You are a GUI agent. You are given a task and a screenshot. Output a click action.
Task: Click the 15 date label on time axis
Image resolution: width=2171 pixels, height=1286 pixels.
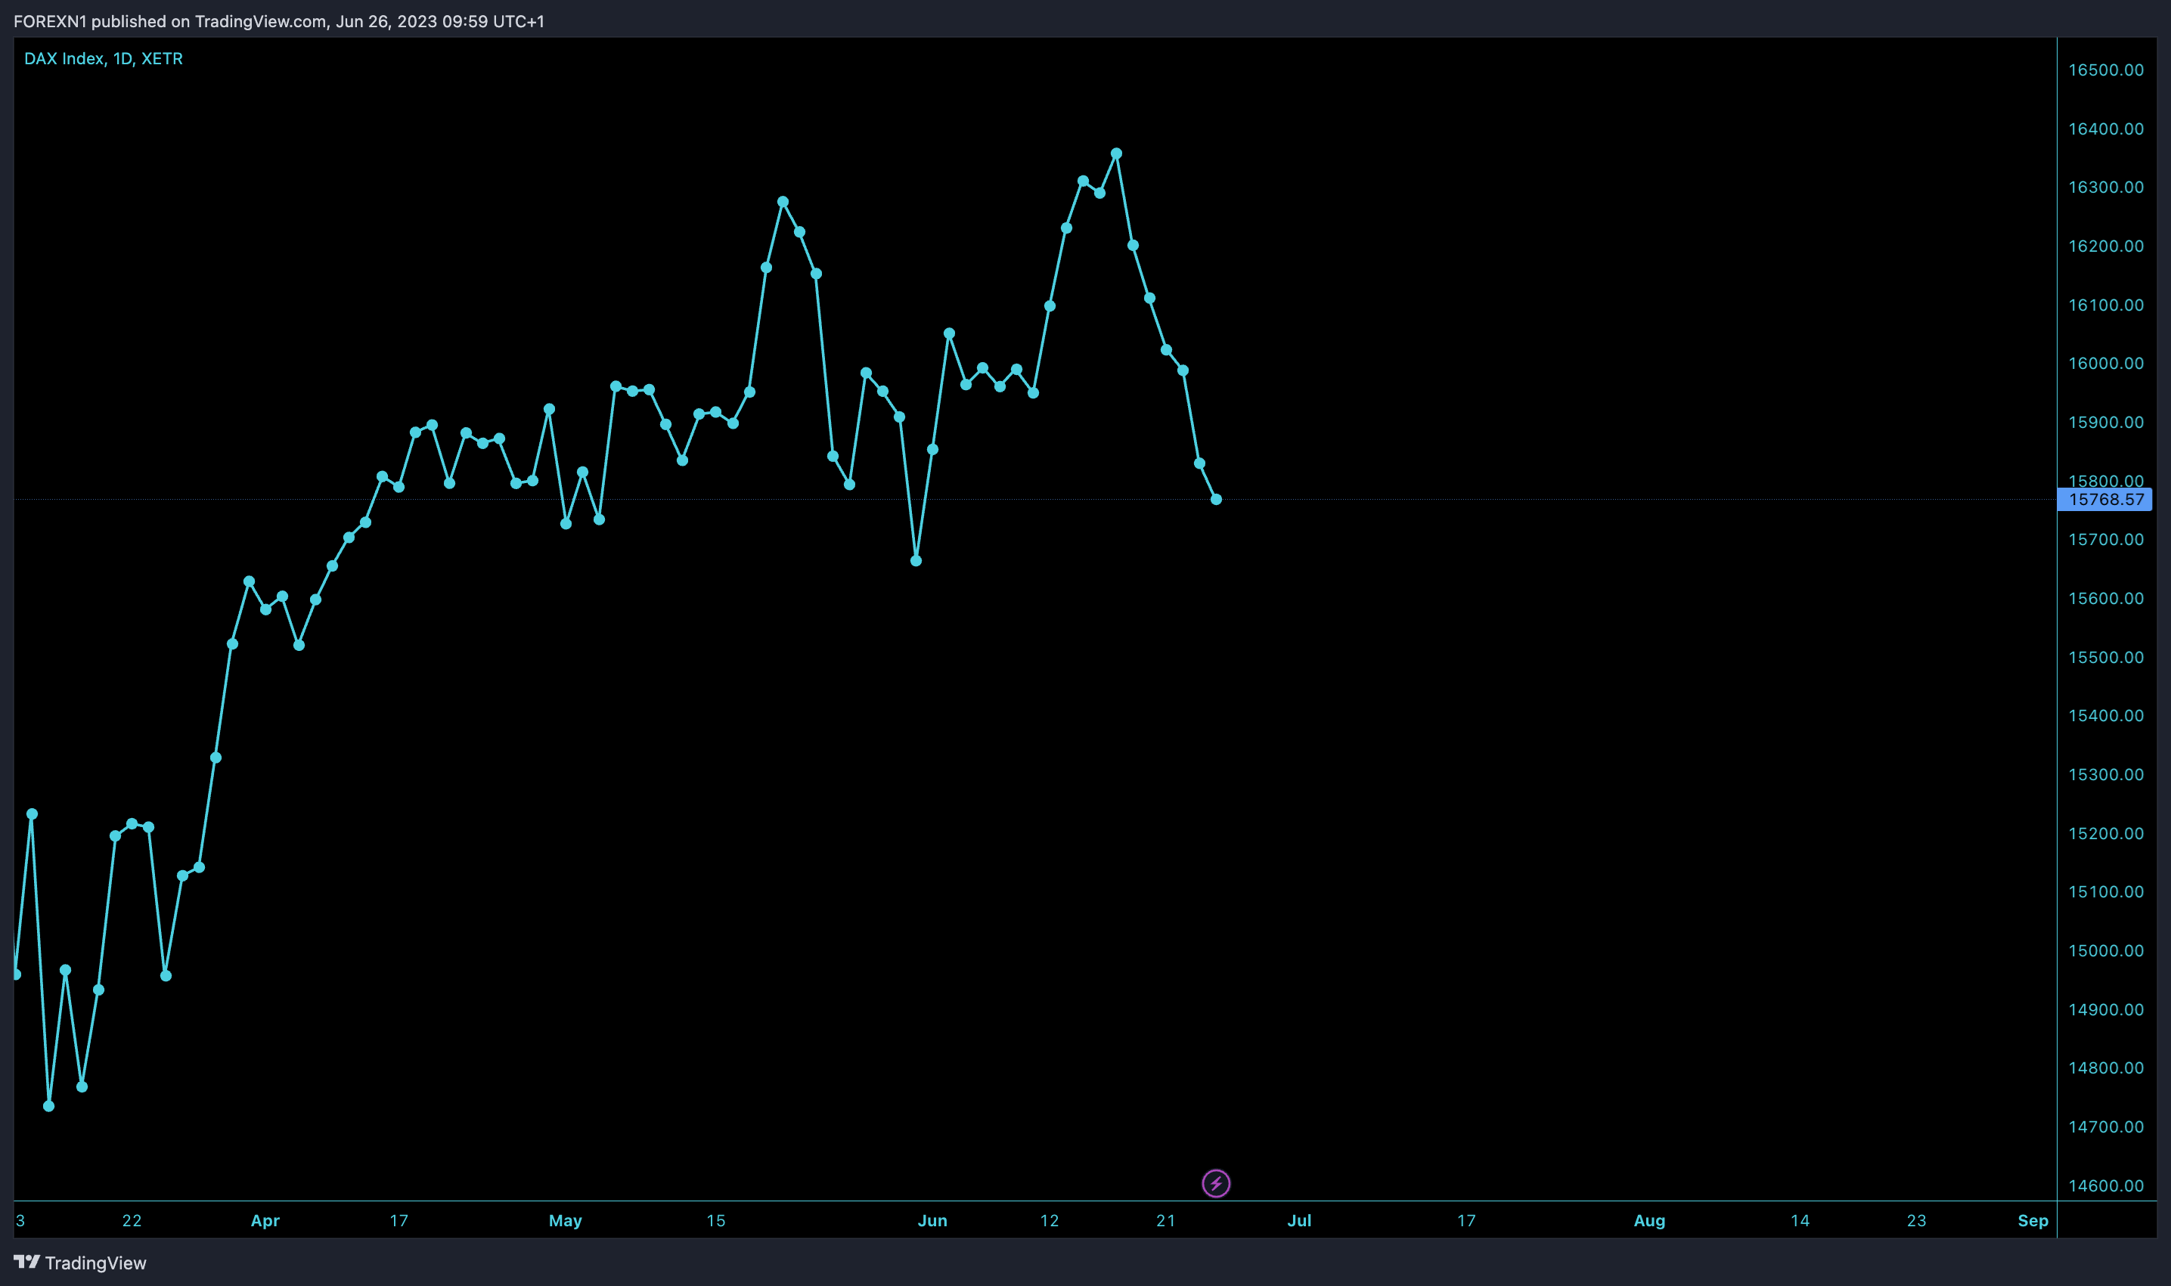tap(716, 1221)
